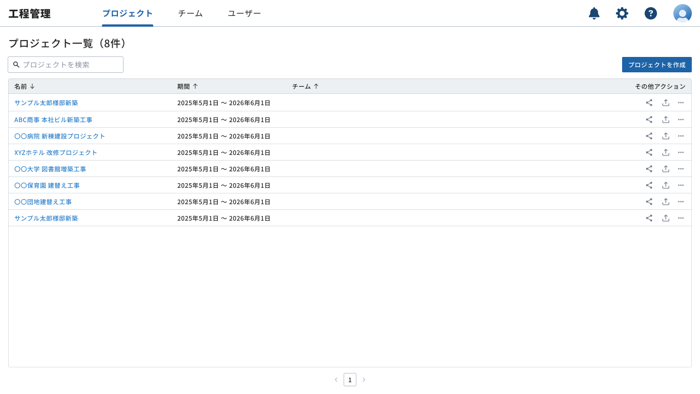700x394 pixels.
Task: Click the help question mark icon
Action: 650,13
